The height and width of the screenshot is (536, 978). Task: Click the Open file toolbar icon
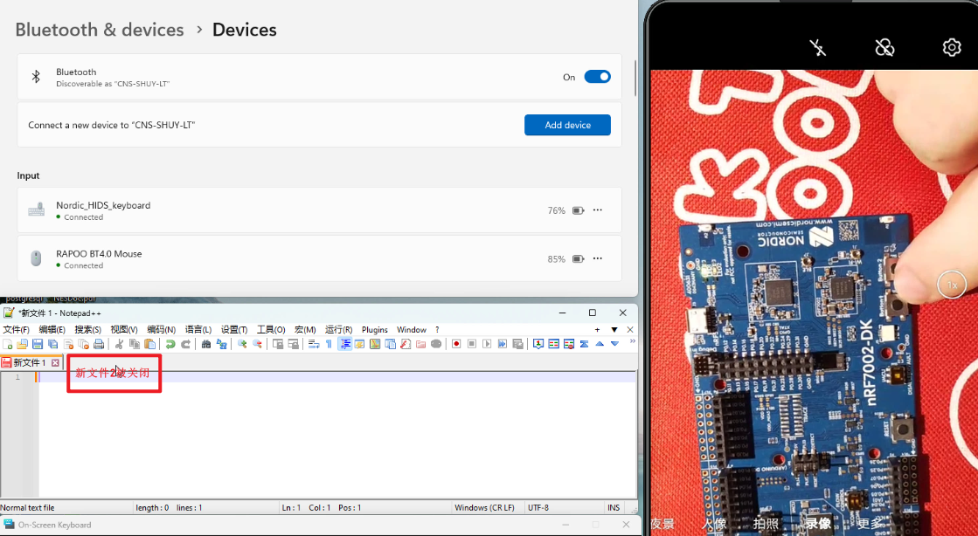[23, 344]
